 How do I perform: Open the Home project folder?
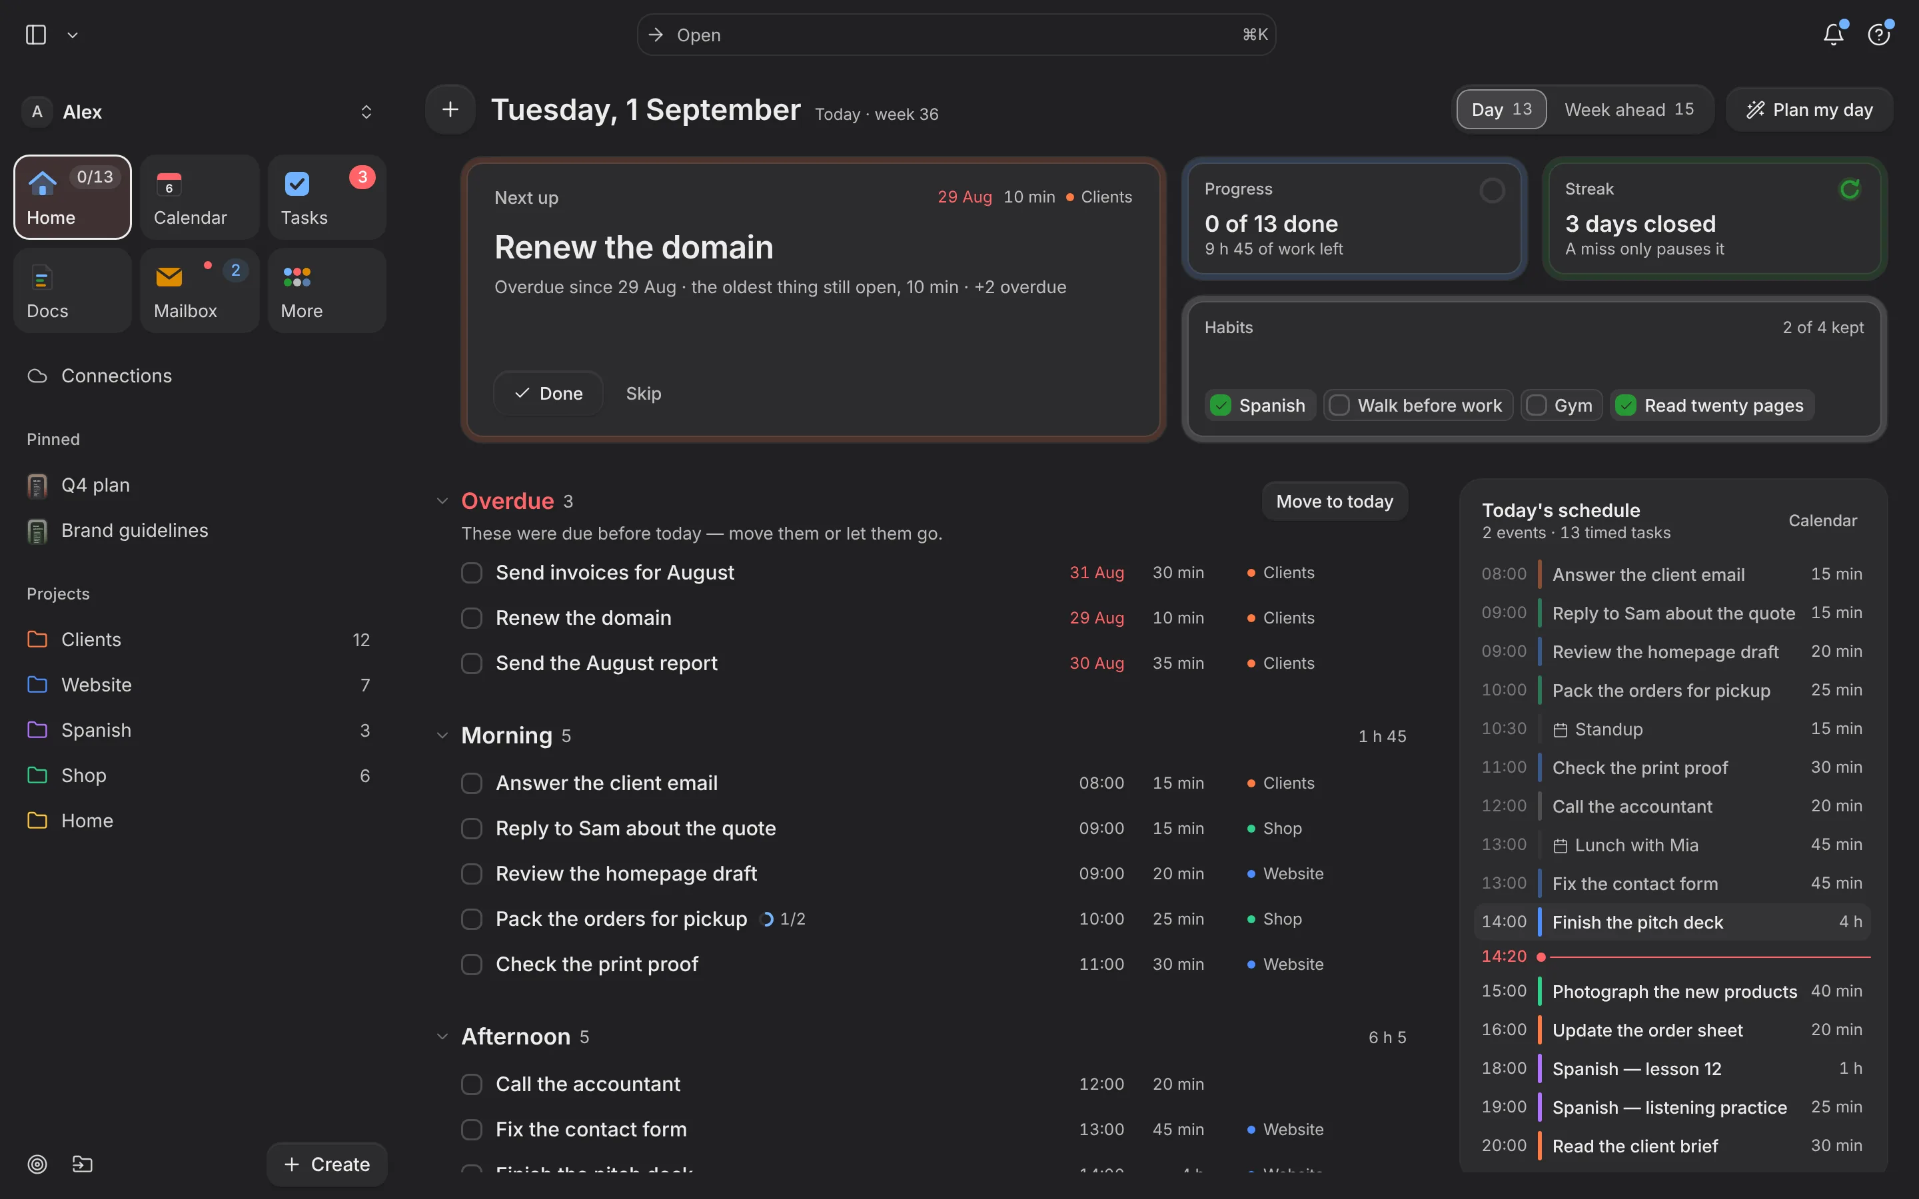199,820
